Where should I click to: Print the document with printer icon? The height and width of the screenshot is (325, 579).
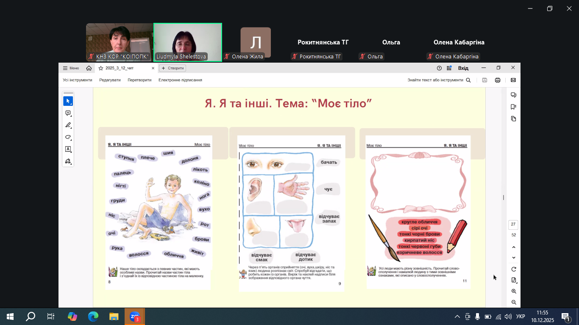point(498,80)
